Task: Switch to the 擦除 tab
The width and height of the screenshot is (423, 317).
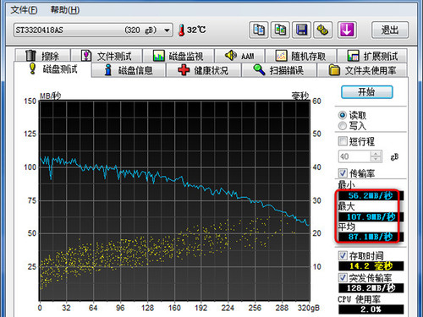Action: 42,56
